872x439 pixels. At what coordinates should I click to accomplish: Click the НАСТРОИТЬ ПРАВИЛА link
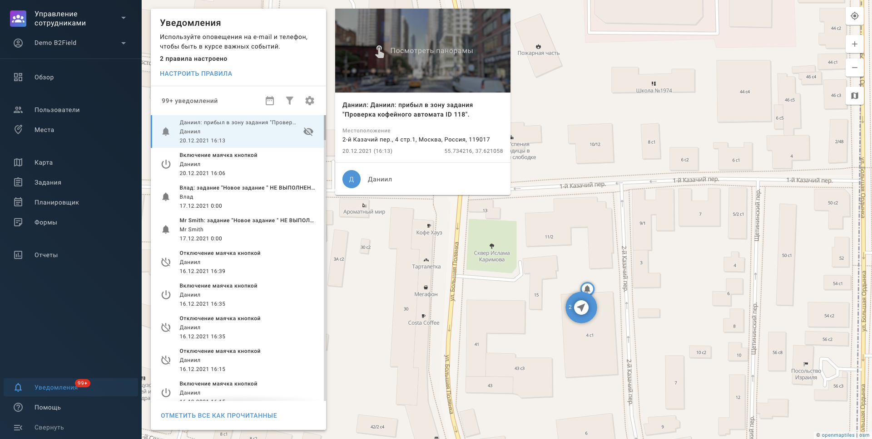point(196,73)
